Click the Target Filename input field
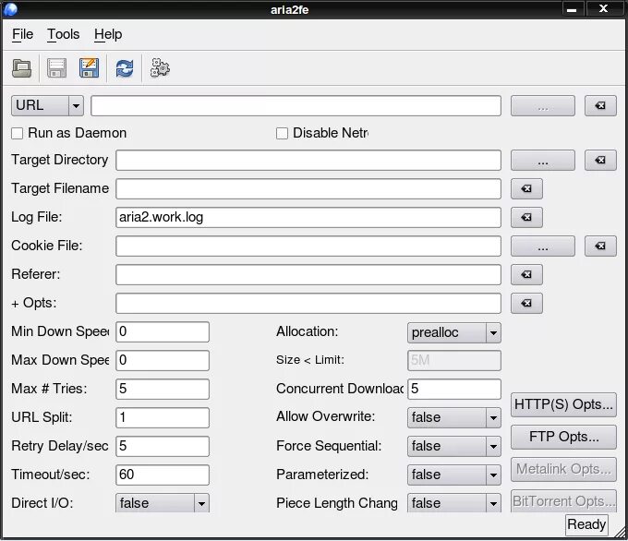The width and height of the screenshot is (628, 541). pyautogui.click(x=308, y=188)
